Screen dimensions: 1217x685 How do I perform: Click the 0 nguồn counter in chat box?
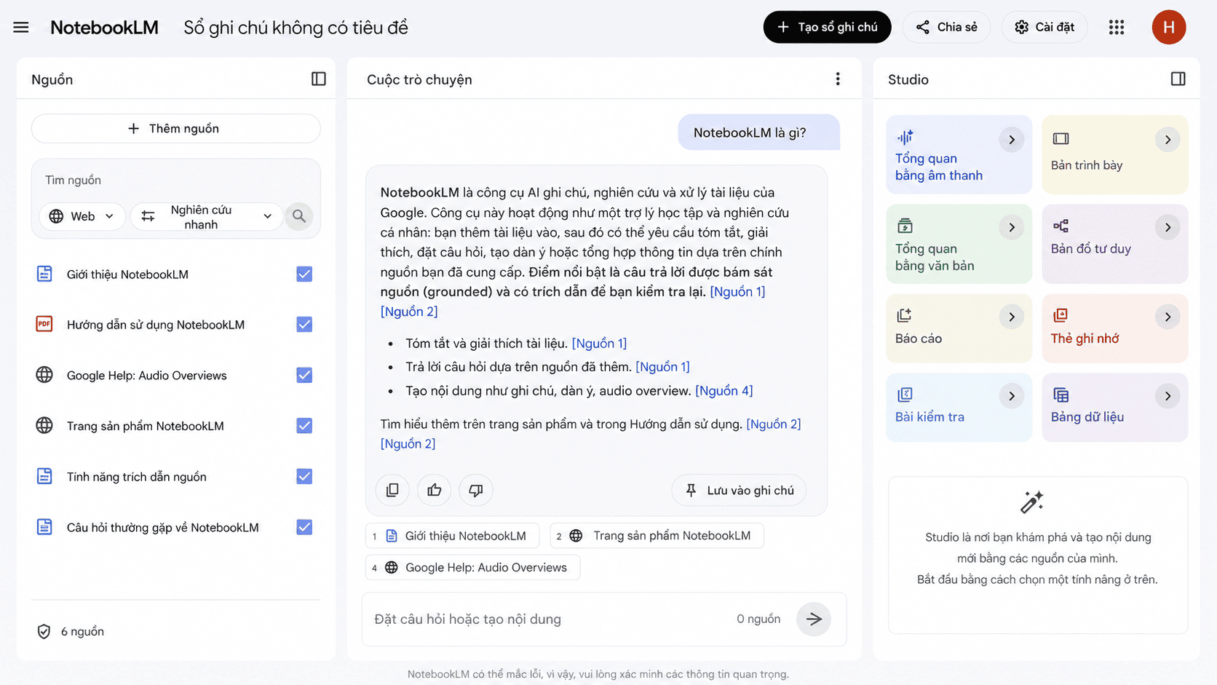(x=758, y=619)
